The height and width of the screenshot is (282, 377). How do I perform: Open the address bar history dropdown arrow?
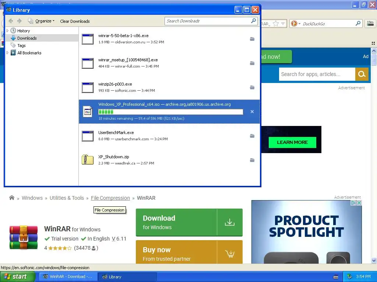click(x=283, y=23)
